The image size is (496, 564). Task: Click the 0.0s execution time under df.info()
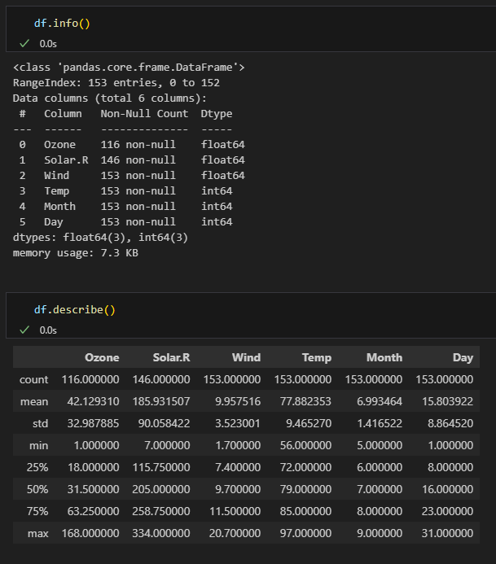(x=48, y=43)
